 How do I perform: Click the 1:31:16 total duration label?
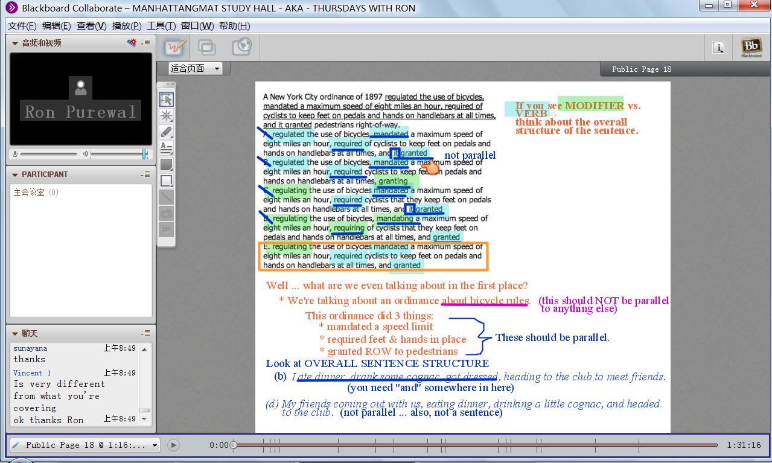click(x=744, y=445)
